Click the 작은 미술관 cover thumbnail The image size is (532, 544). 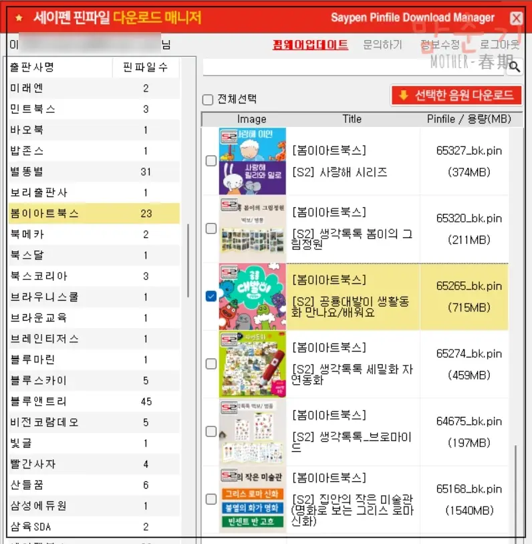(x=252, y=499)
